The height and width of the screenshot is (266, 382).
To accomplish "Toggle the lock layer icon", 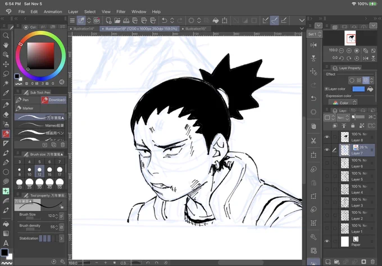I will coord(353,125).
